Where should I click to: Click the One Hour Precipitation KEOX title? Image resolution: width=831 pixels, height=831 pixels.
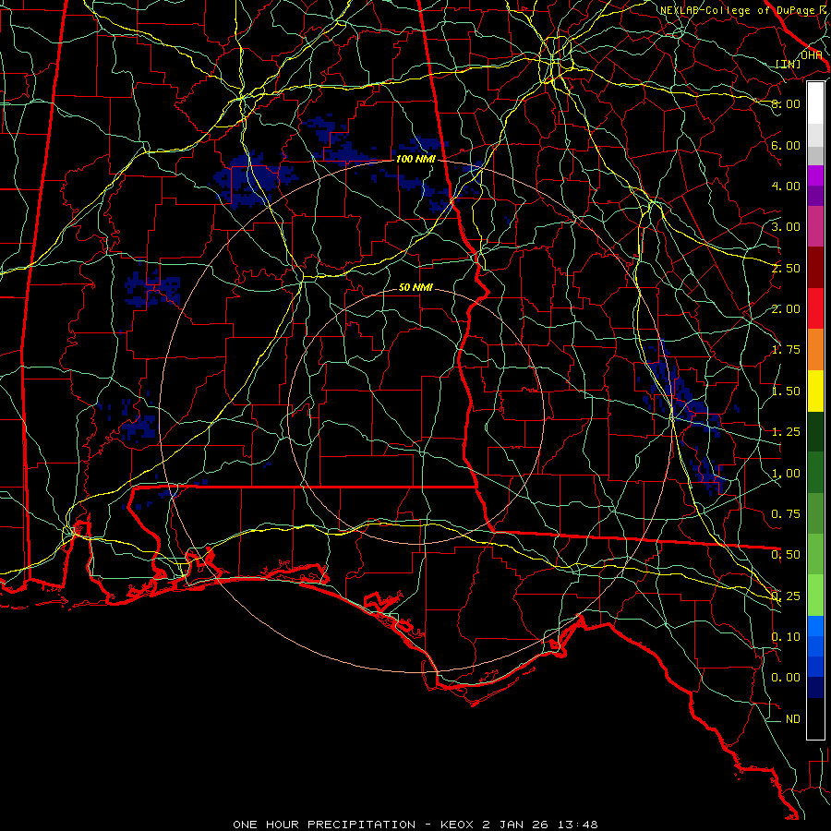coord(415,825)
